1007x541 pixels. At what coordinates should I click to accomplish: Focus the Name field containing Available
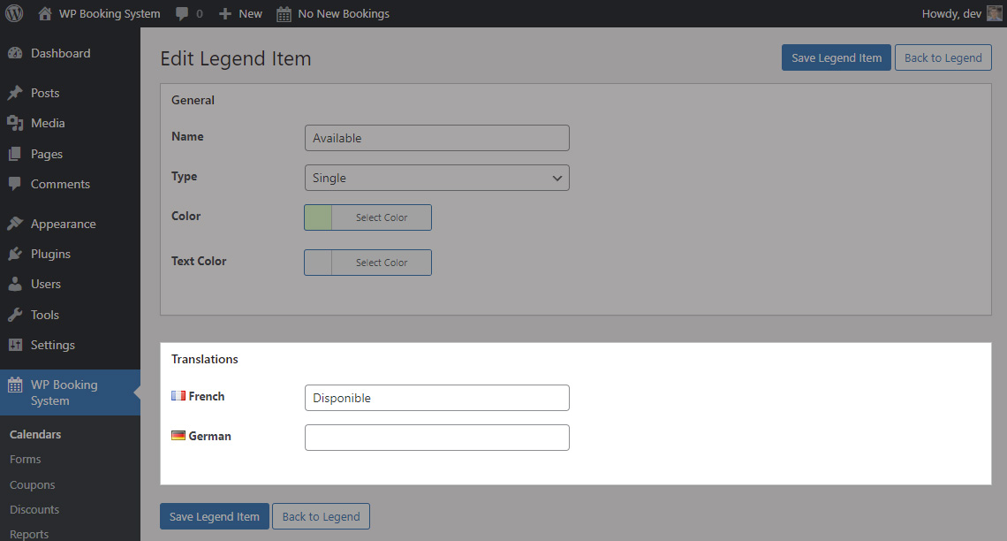tap(436, 138)
